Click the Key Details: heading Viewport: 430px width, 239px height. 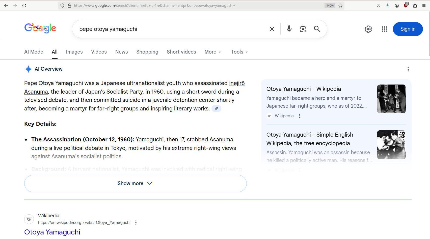click(40, 124)
